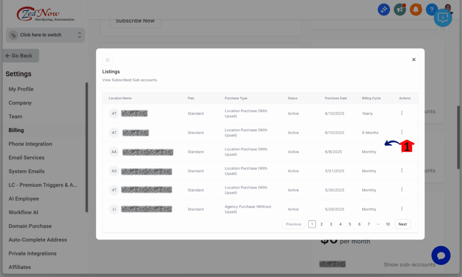
Task: Select page 10 in pagination
Action: (388, 224)
